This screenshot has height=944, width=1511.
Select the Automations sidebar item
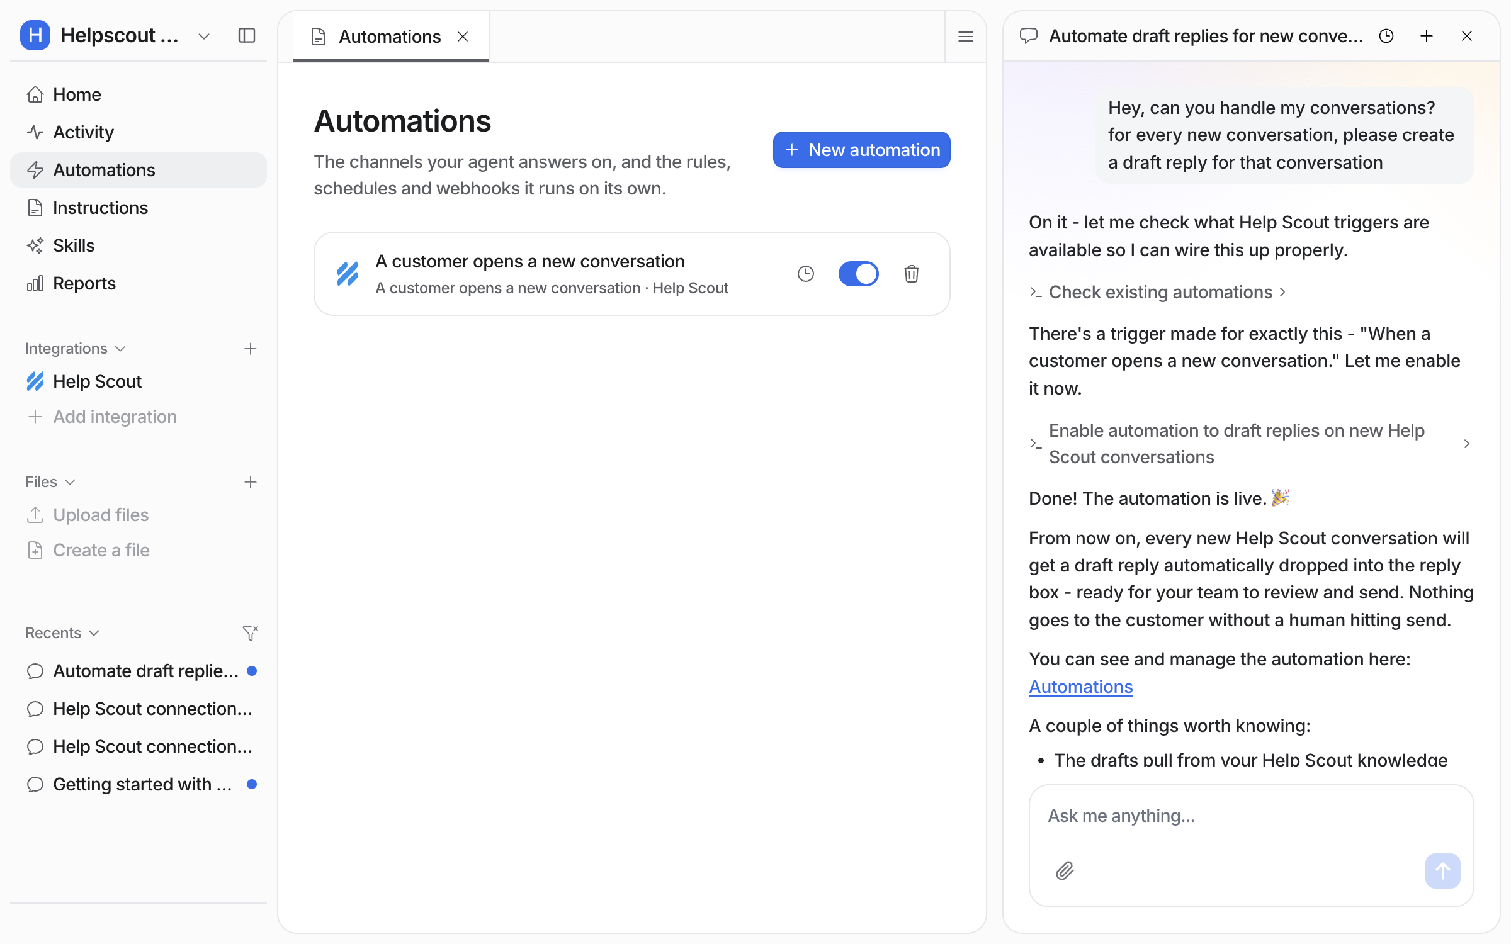139,170
